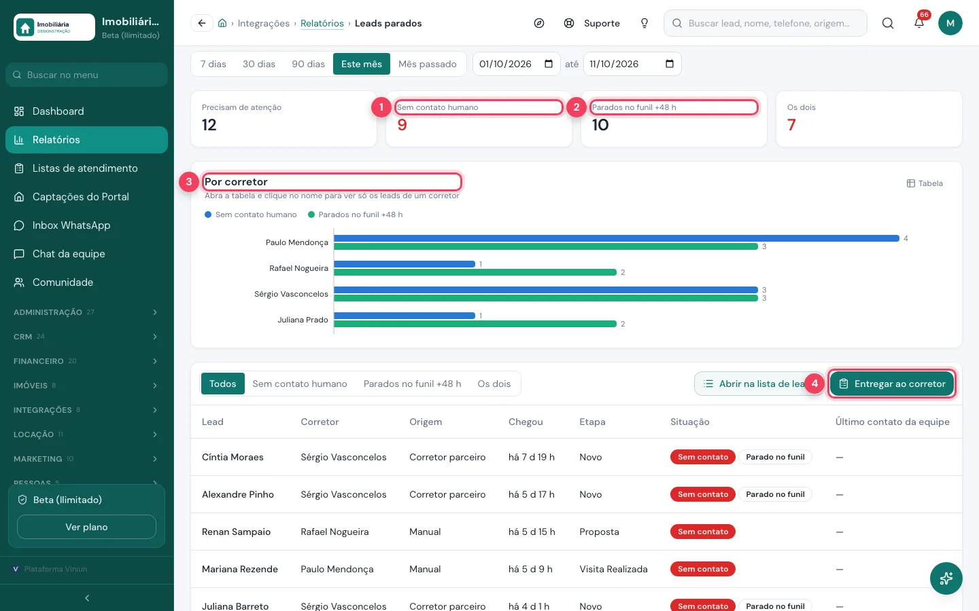Expand the FINANCEIRO section
The height and width of the screenshot is (611, 979).
coord(87,361)
